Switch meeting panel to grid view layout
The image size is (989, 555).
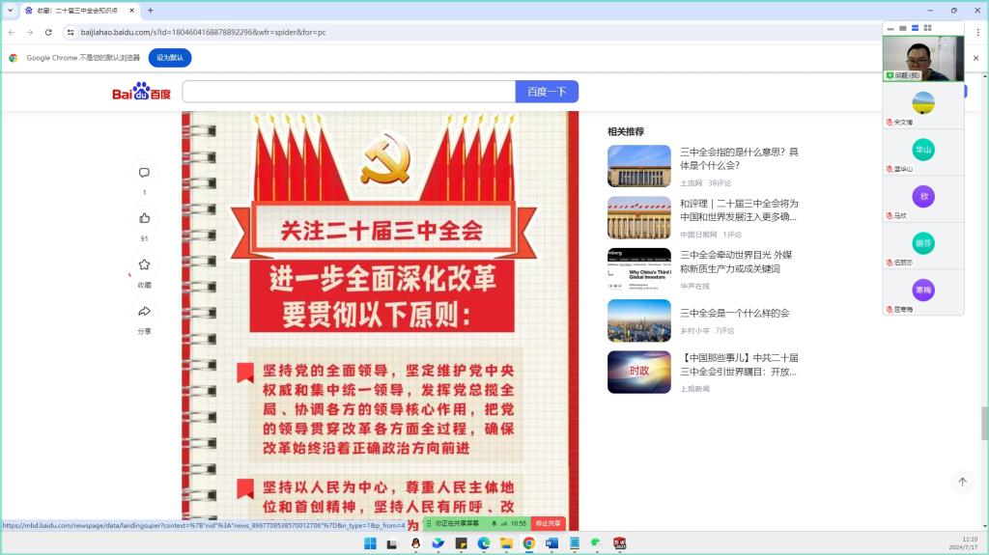pos(927,28)
